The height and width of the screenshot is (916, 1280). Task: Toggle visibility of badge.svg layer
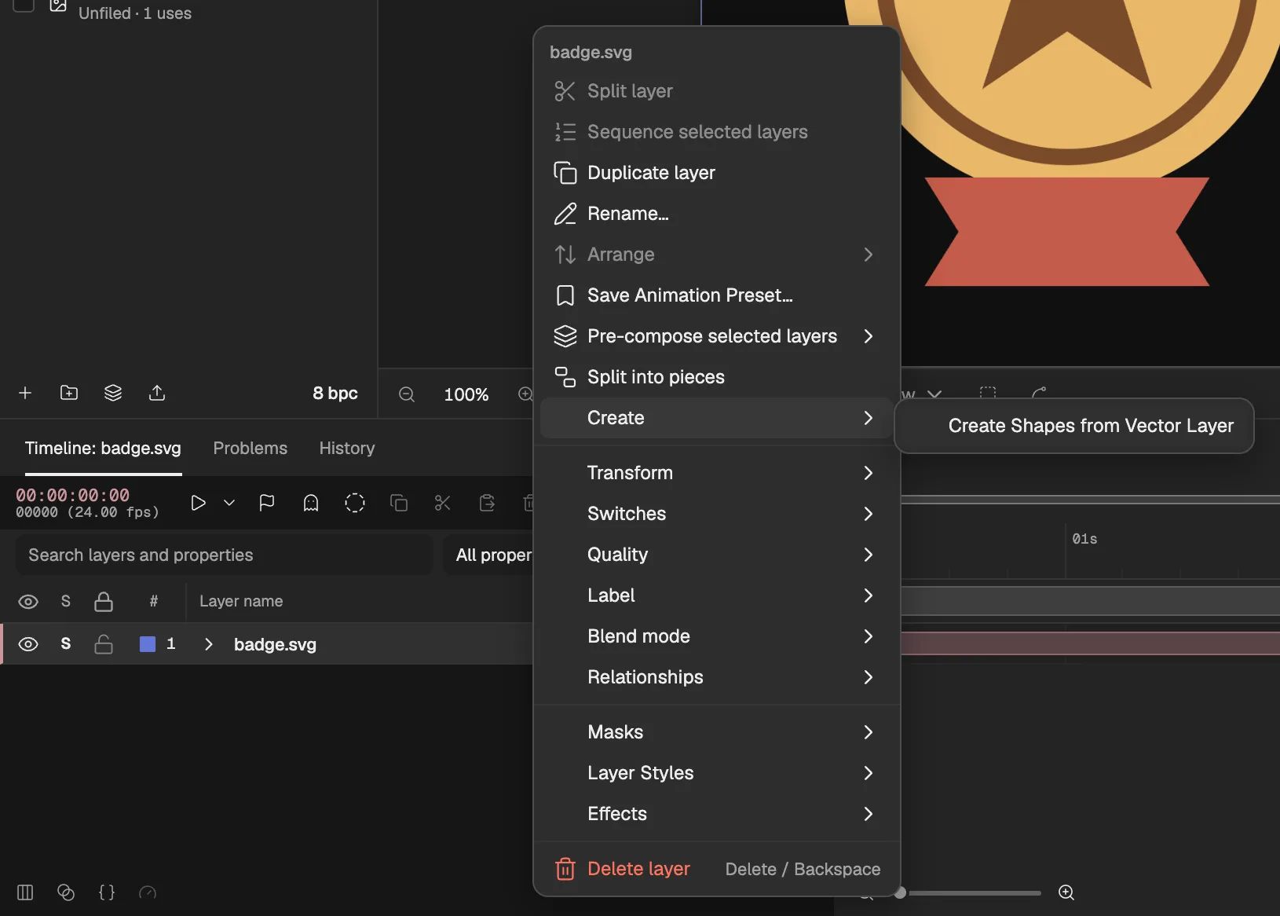tap(28, 644)
